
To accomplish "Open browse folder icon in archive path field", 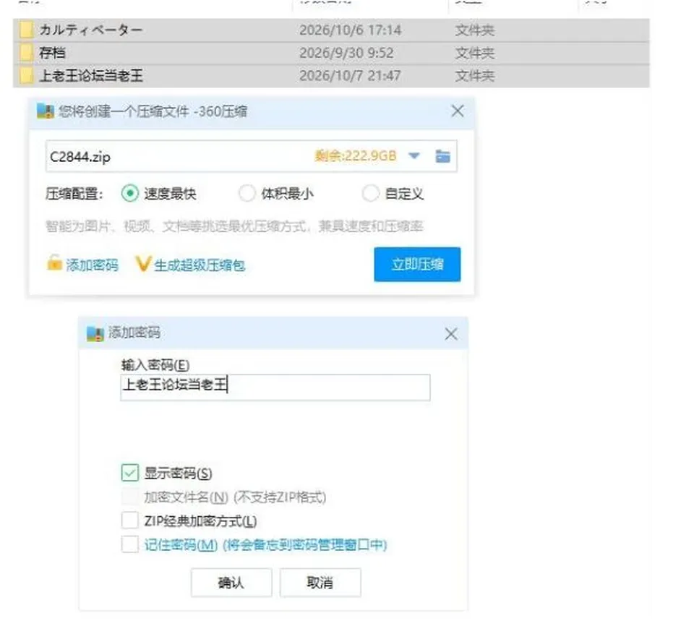I will (442, 156).
